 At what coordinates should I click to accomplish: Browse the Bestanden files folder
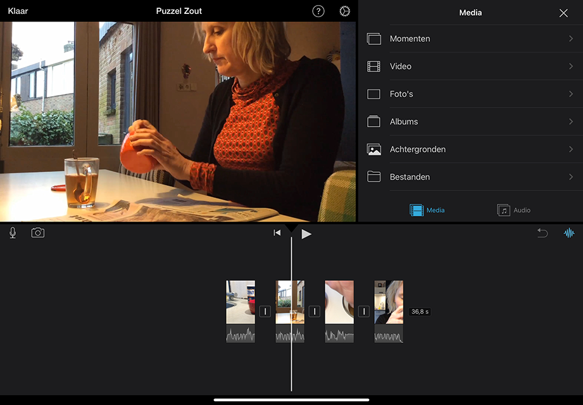[x=470, y=177]
